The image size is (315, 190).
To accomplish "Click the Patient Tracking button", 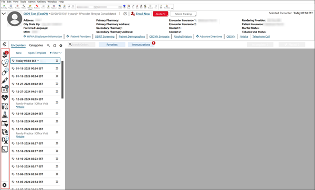I will pos(183,14).
